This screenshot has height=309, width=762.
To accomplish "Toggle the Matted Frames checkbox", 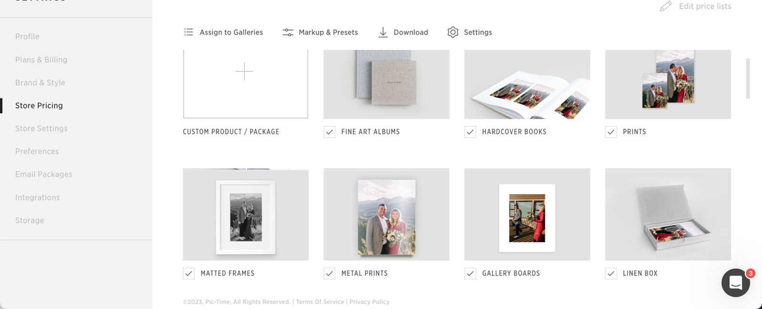I will click(x=189, y=273).
